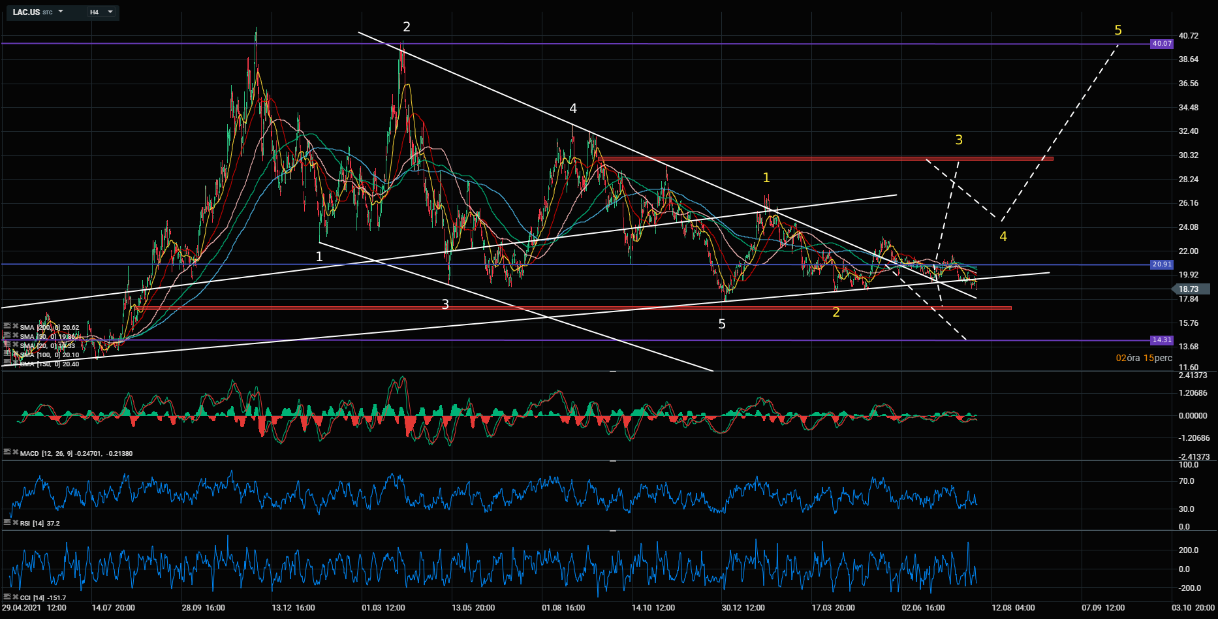Open CCI indicator settings icon
This screenshot has width=1218, height=619.
7,597
